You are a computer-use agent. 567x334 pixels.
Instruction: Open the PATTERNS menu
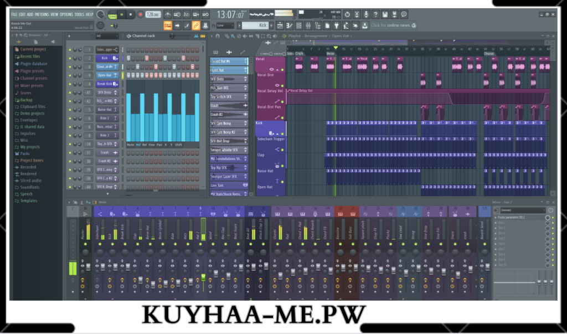tap(42, 14)
